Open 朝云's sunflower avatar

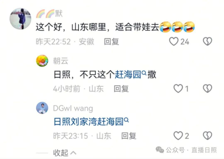tap(42, 61)
